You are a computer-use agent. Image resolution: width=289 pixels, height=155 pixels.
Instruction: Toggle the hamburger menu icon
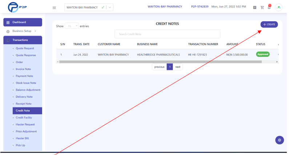point(54,8)
